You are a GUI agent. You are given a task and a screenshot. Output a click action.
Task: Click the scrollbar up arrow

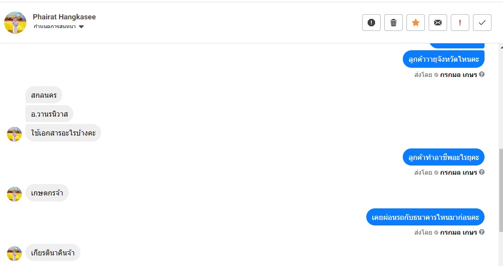(x=500, y=47)
